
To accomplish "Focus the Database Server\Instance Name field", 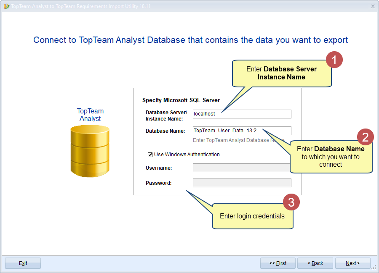I will 242,114.
